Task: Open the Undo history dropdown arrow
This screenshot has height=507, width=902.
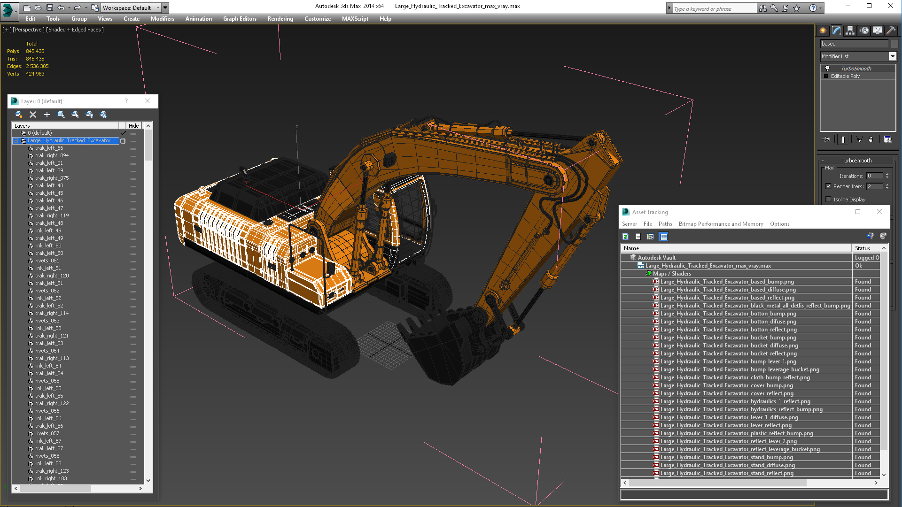Action: coord(69,8)
